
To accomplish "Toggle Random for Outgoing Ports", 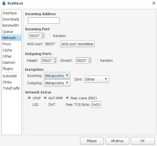I will coord(97,60).
